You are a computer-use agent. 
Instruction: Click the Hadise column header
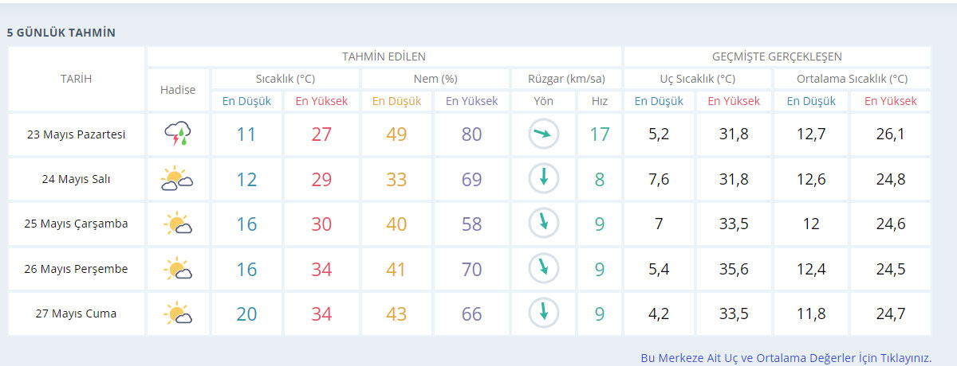click(x=178, y=90)
